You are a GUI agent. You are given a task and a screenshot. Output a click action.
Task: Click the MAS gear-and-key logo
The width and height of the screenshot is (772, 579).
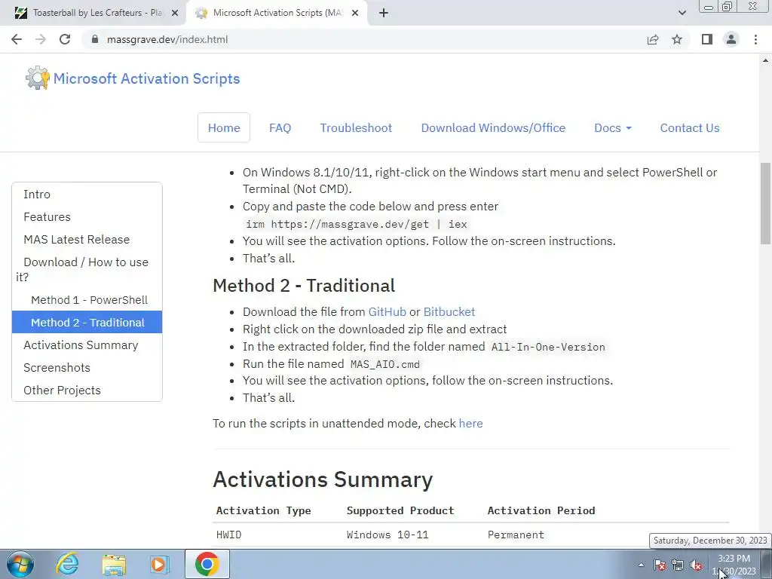click(38, 78)
